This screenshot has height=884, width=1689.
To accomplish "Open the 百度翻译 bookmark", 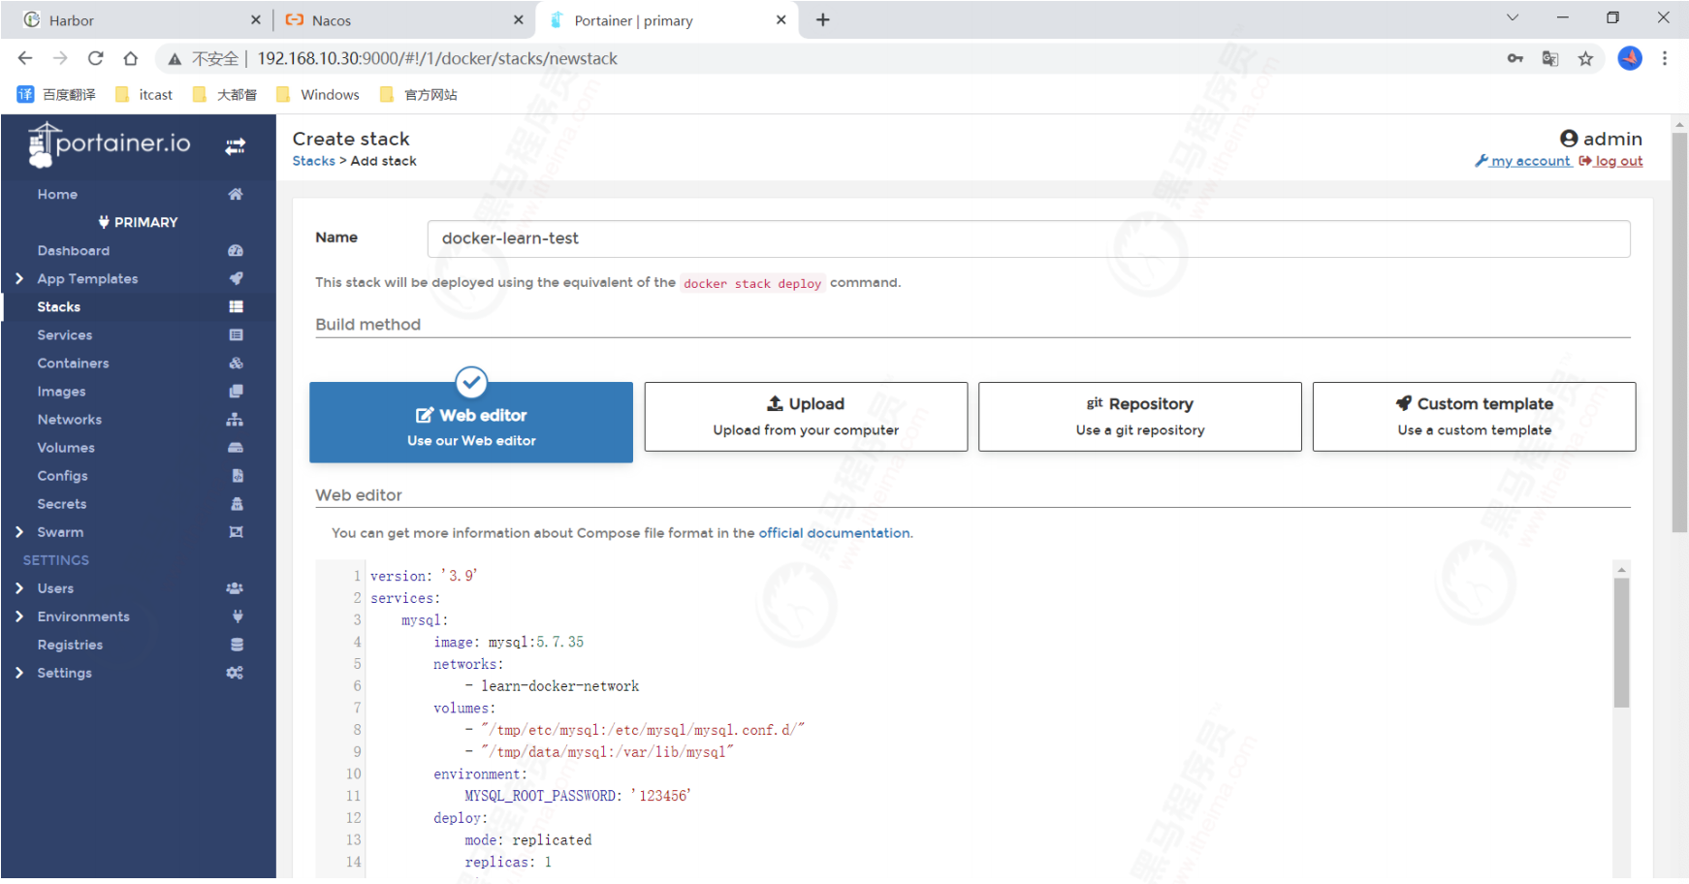I will click(57, 94).
